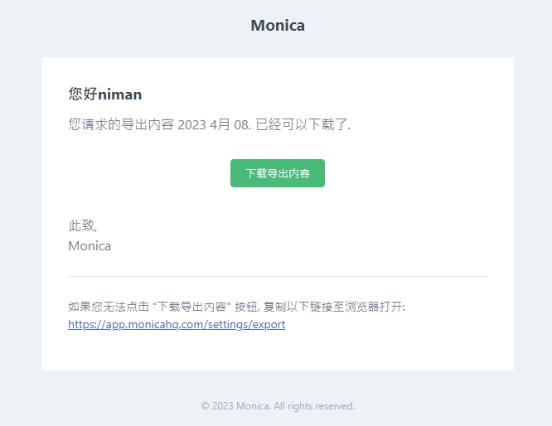Click the quoted "下载导出内容" in the fallback text

[x=191, y=307]
